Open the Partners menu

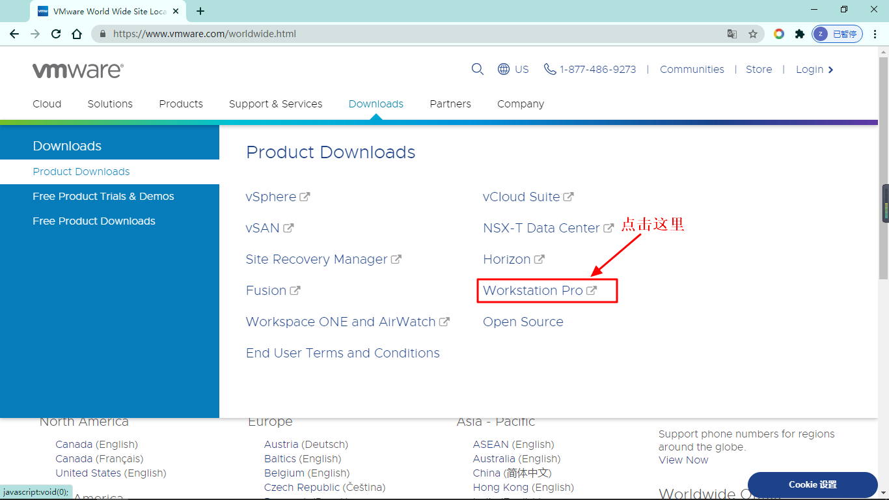[x=450, y=104]
